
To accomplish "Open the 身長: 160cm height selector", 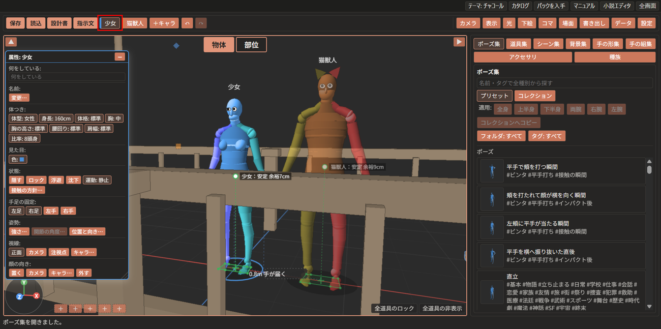I will pos(56,118).
